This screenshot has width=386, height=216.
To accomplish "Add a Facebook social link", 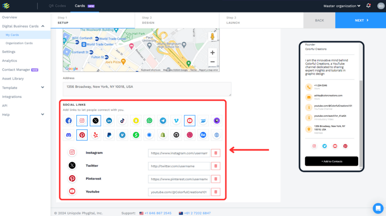I will coord(69,121).
